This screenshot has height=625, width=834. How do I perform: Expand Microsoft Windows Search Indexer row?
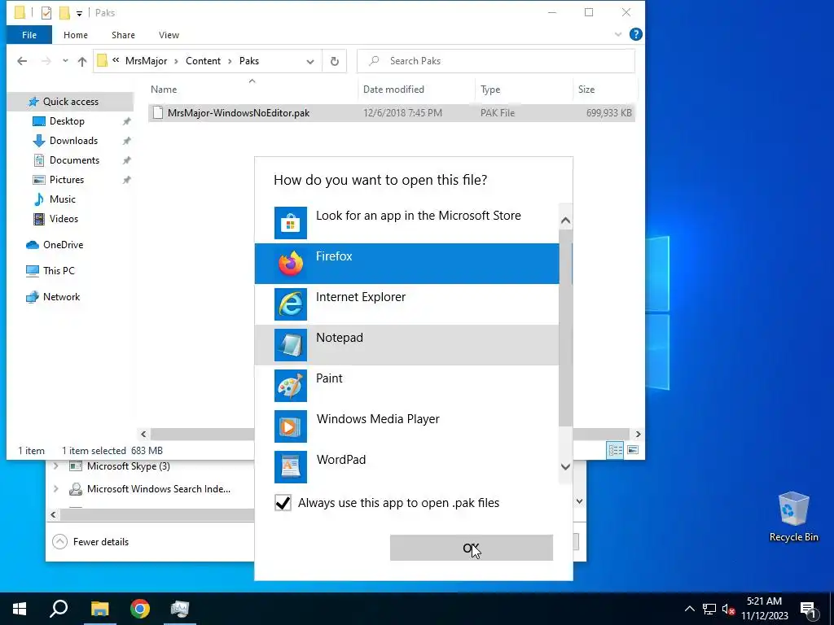pos(56,488)
